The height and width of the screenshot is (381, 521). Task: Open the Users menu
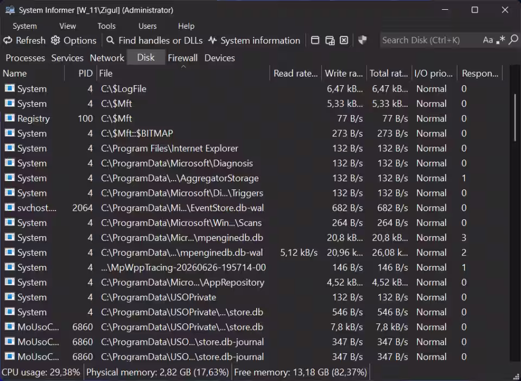pyautogui.click(x=147, y=26)
